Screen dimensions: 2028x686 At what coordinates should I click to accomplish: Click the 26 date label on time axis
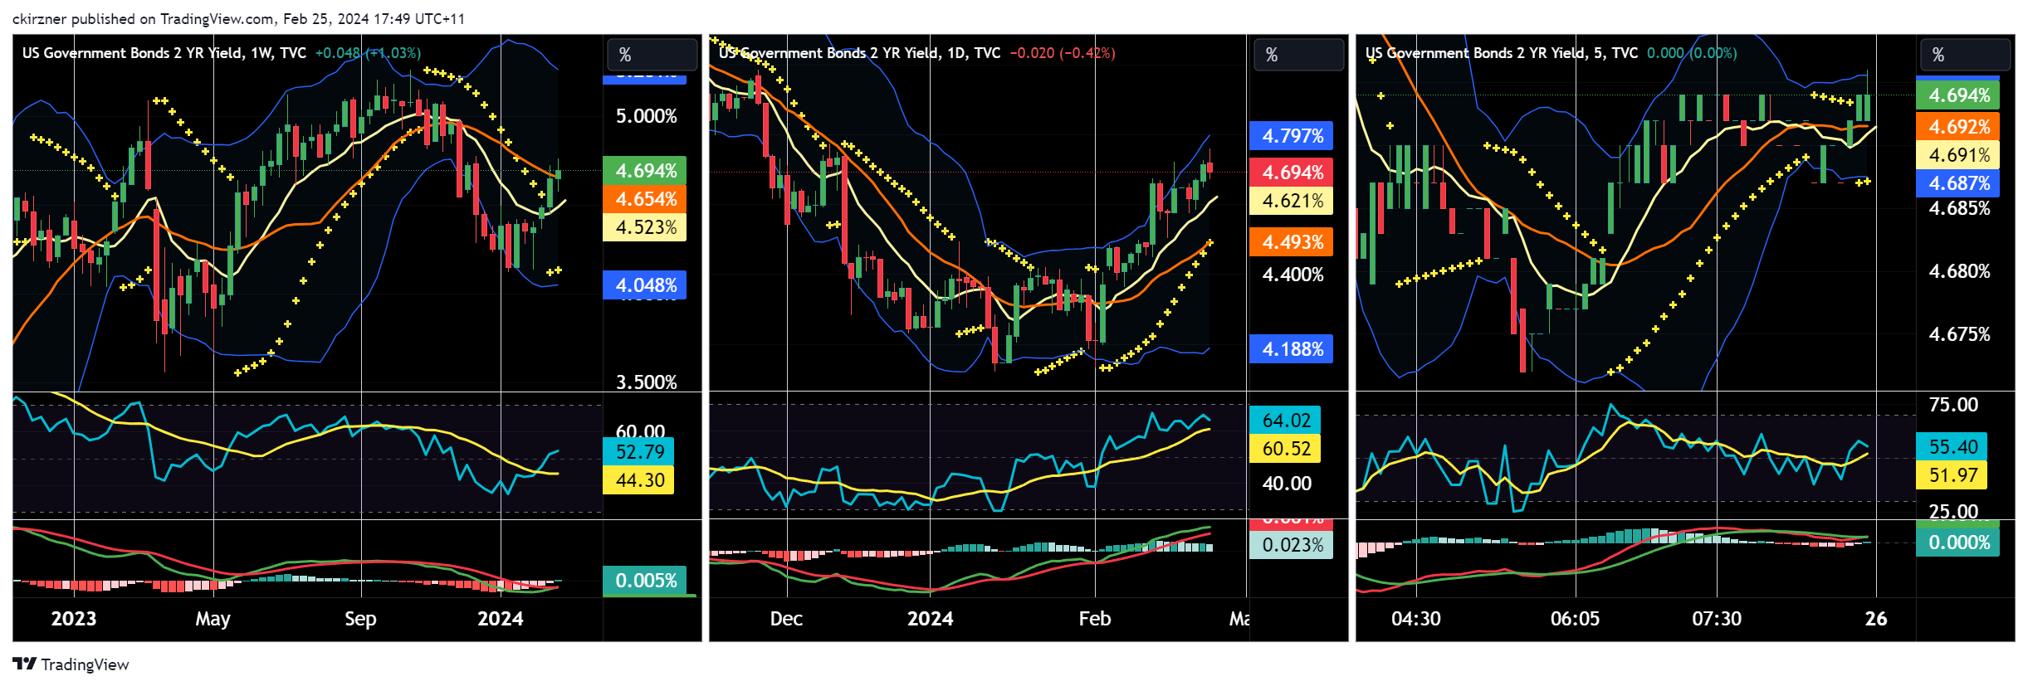coord(1876,619)
